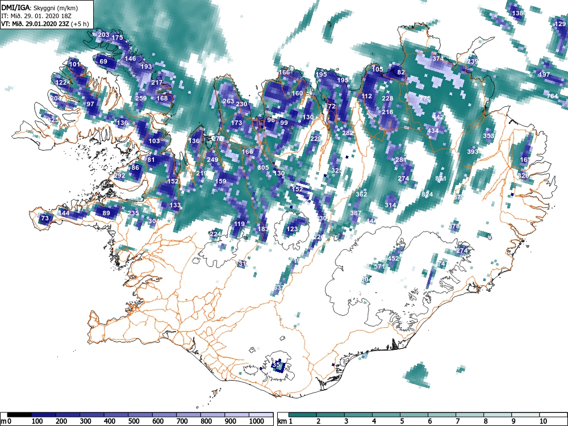The height and width of the screenshot is (426, 568).
Task: Click the visibility value 82 on the map
Action: click(x=401, y=73)
